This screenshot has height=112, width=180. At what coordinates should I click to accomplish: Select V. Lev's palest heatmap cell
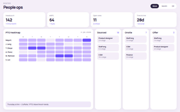click(41, 60)
